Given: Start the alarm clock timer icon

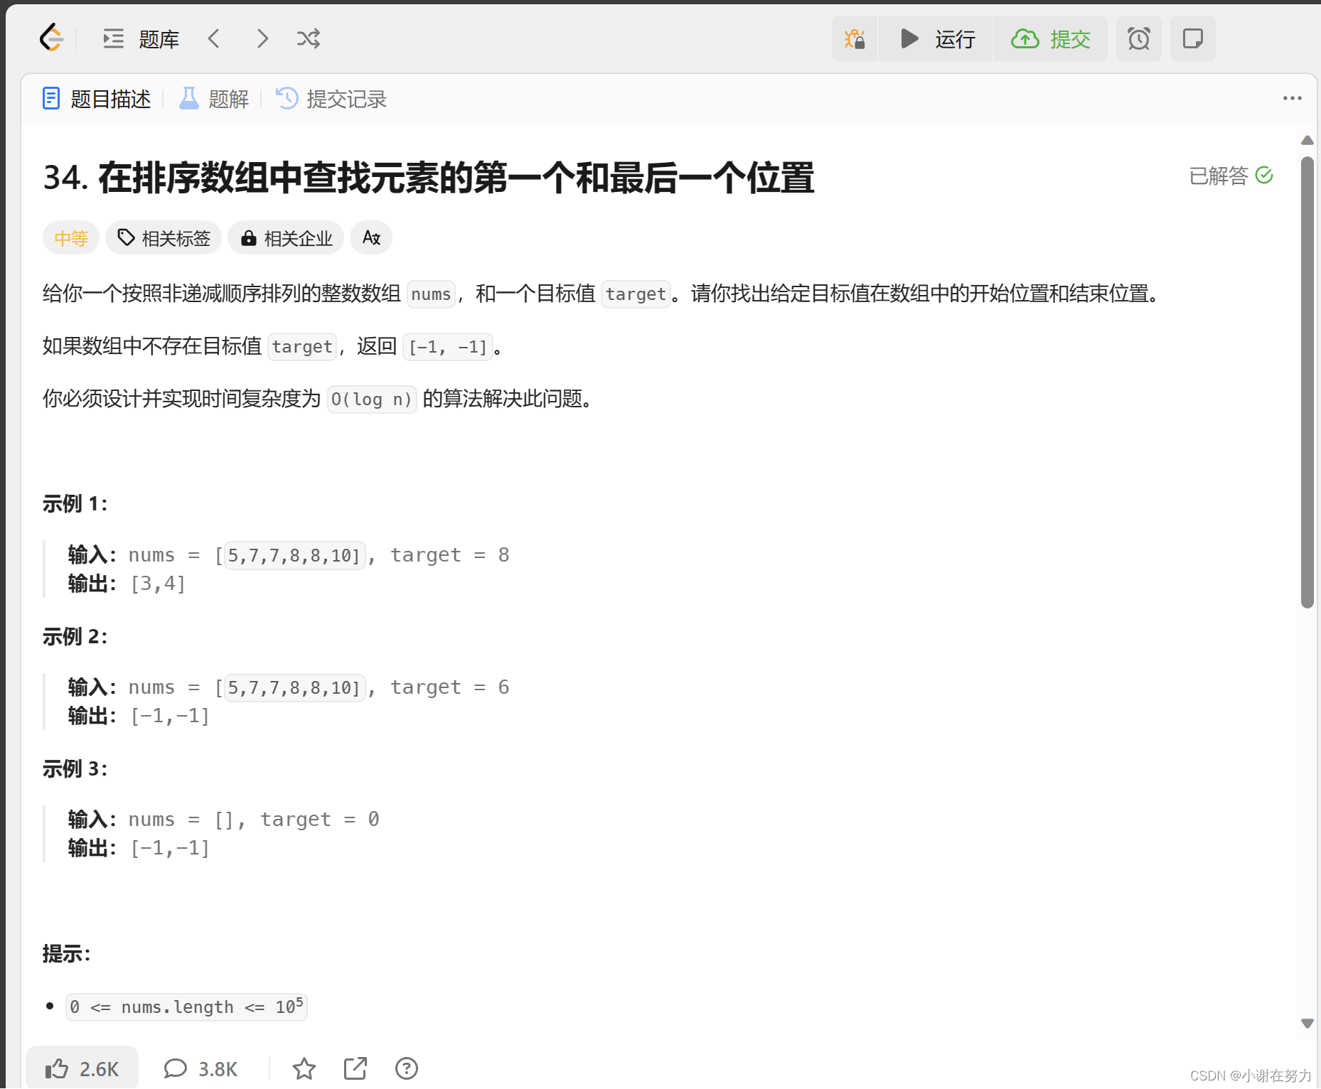Looking at the screenshot, I should click(1138, 38).
